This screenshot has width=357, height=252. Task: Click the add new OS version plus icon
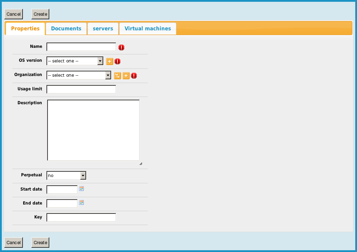click(x=110, y=61)
